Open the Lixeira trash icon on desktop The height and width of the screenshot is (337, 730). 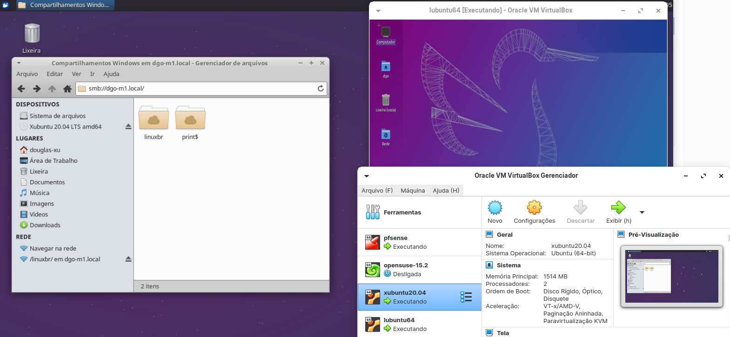coord(32,38)
